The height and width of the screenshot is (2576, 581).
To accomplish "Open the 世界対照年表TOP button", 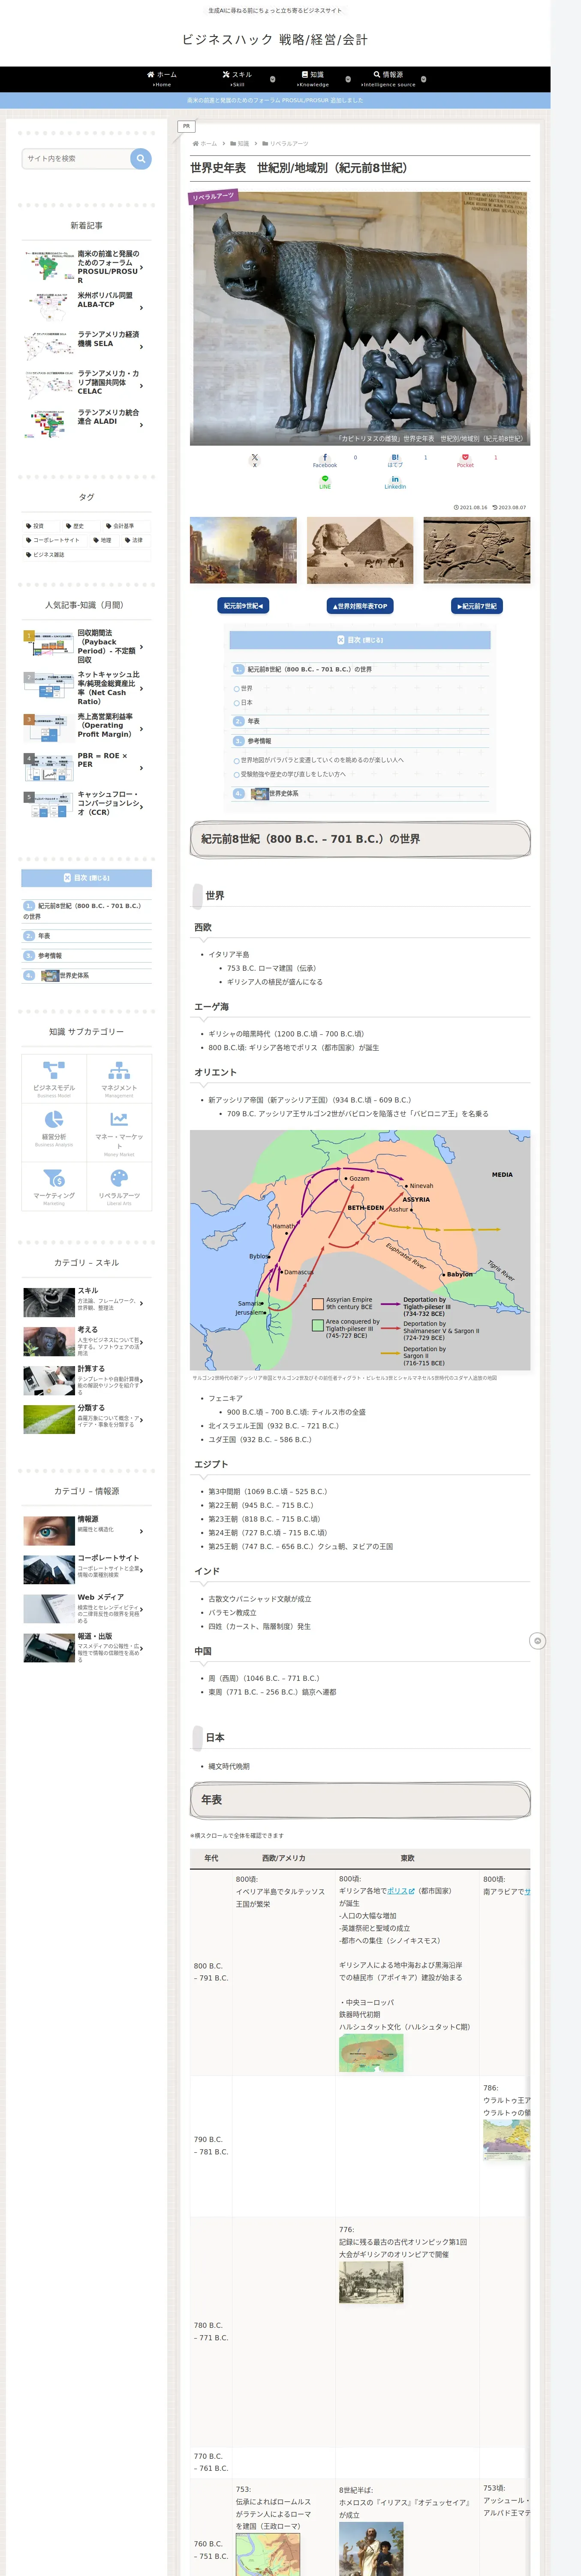I will (x=360, y=606).
